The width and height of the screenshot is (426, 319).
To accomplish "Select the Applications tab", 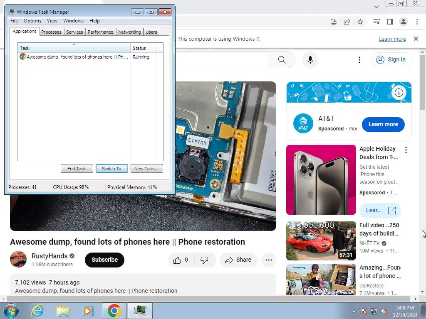I will (25, 31).
